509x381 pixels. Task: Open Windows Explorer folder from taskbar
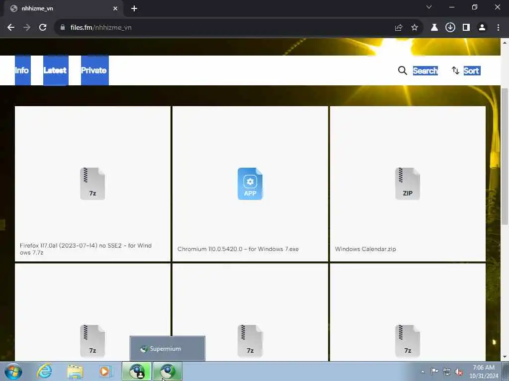[x=75, y=371]
